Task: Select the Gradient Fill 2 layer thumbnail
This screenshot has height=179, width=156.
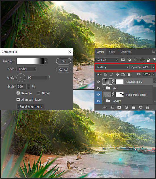Action: pos(107,82)
